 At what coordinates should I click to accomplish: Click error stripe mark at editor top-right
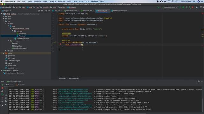203,13
